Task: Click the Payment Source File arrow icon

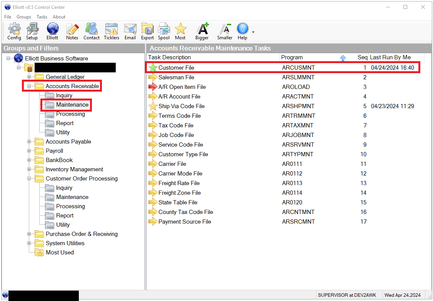Action: (153, 222)
